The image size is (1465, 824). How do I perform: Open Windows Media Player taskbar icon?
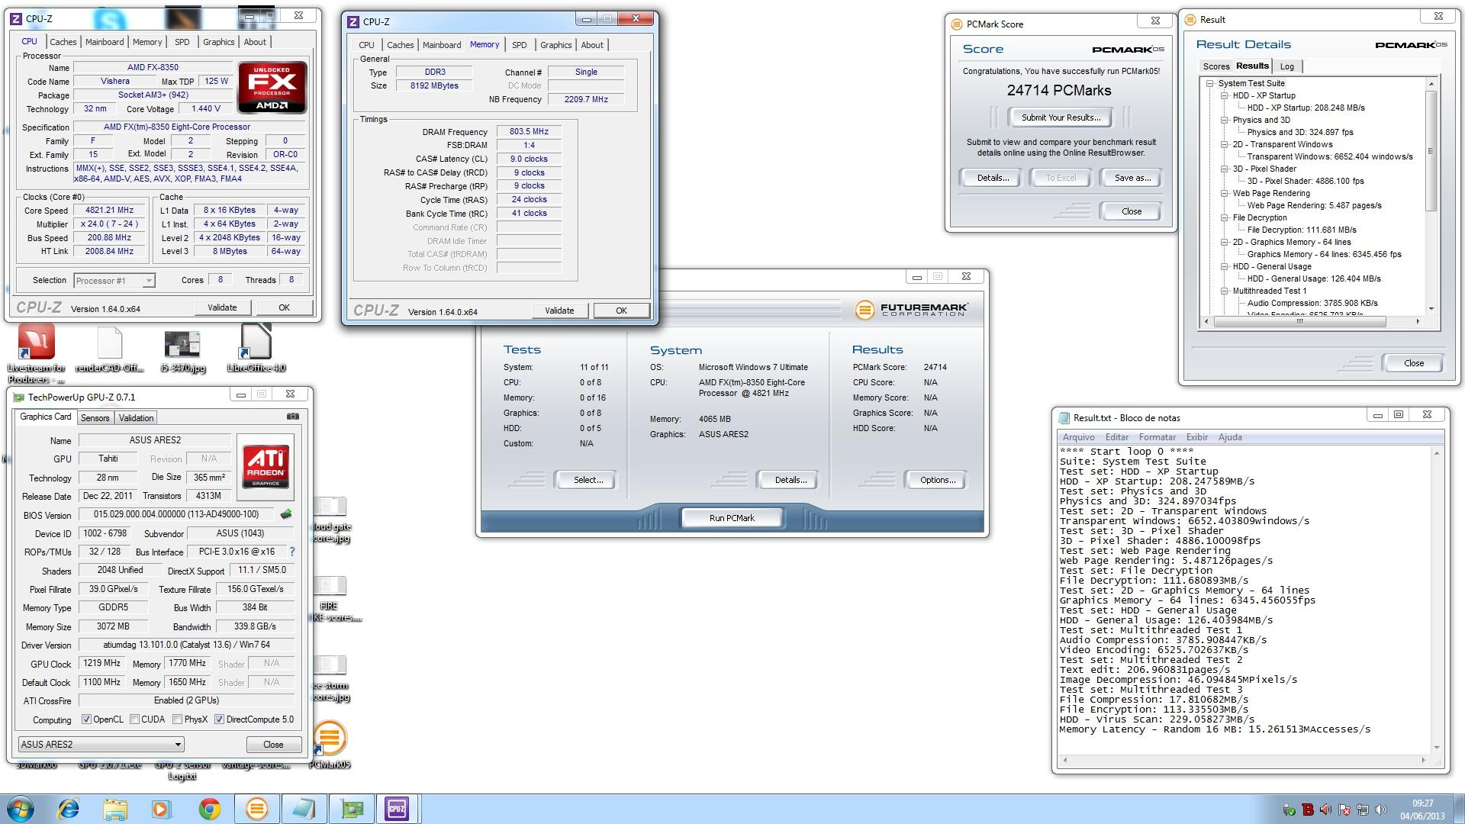click(162, 809)
